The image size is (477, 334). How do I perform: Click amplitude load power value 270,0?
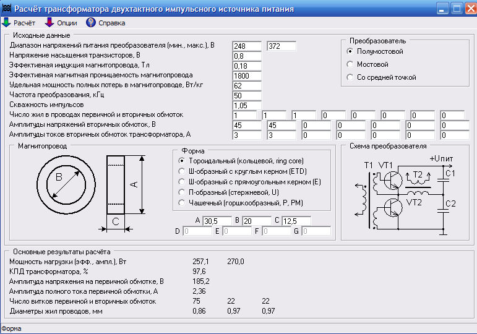(x=236, y=262)
